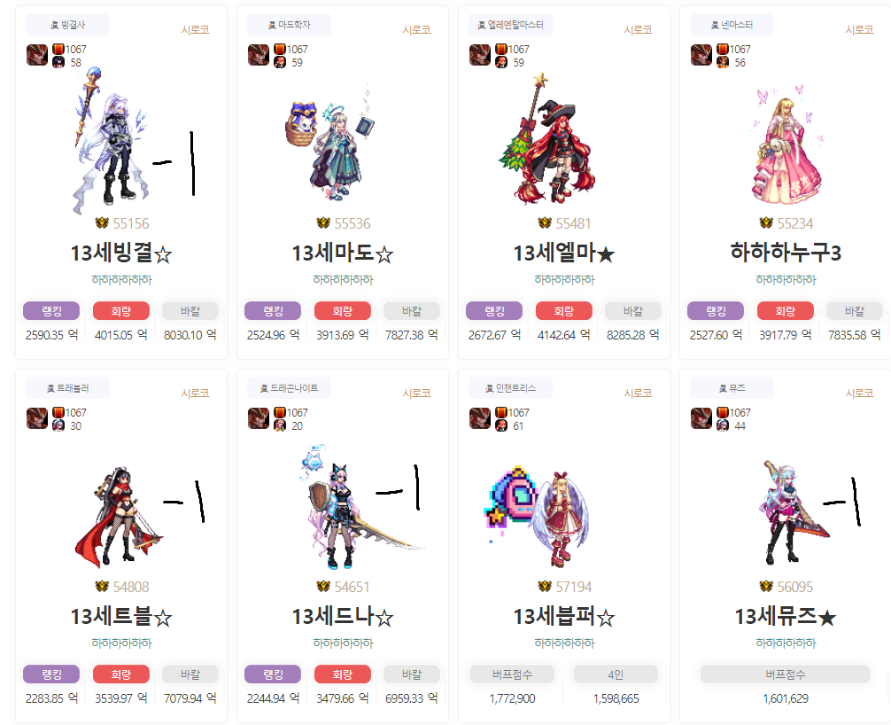The width and height of the screenshot is (891, 725).
Task: Click the portrait icon on 하하하누구3 card
Action: [x=701, y=55]
